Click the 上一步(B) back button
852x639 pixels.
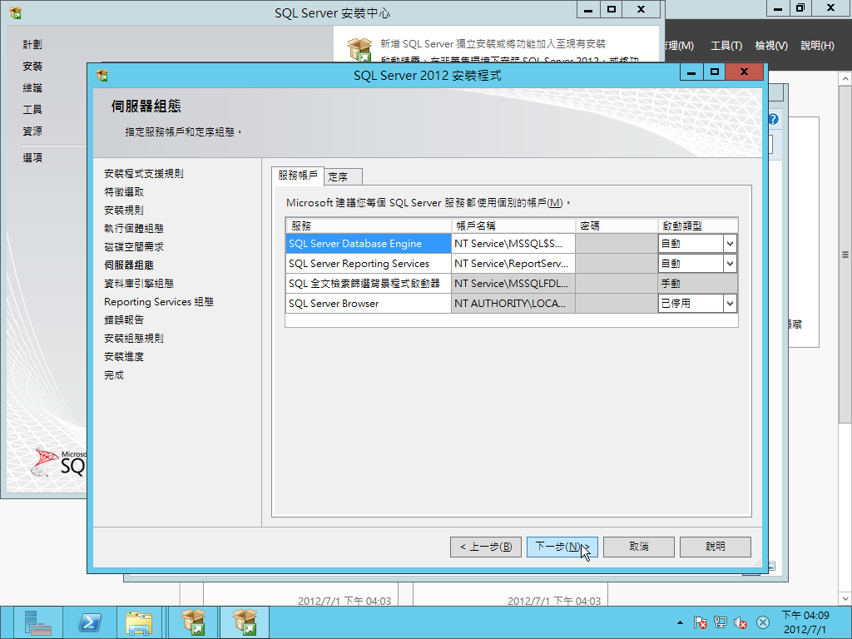pos(486,547)
